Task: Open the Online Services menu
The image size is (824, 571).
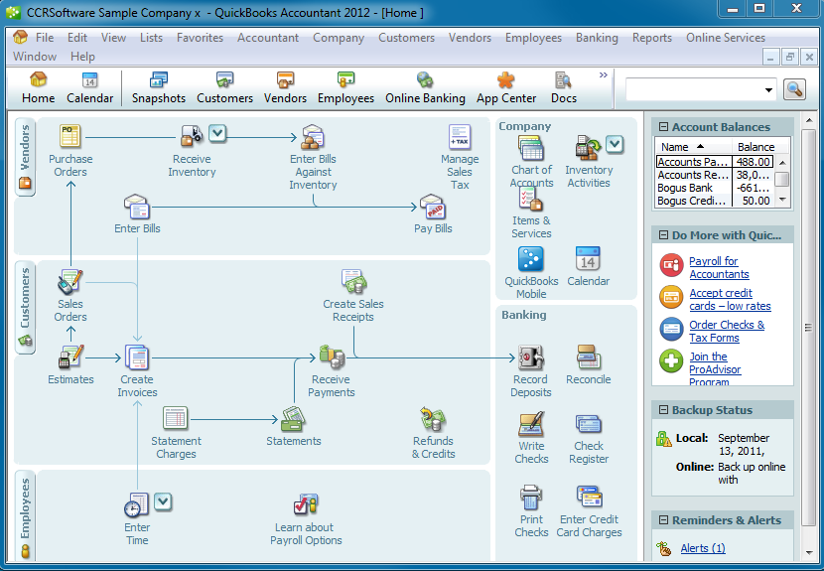Action: (725, 38)
